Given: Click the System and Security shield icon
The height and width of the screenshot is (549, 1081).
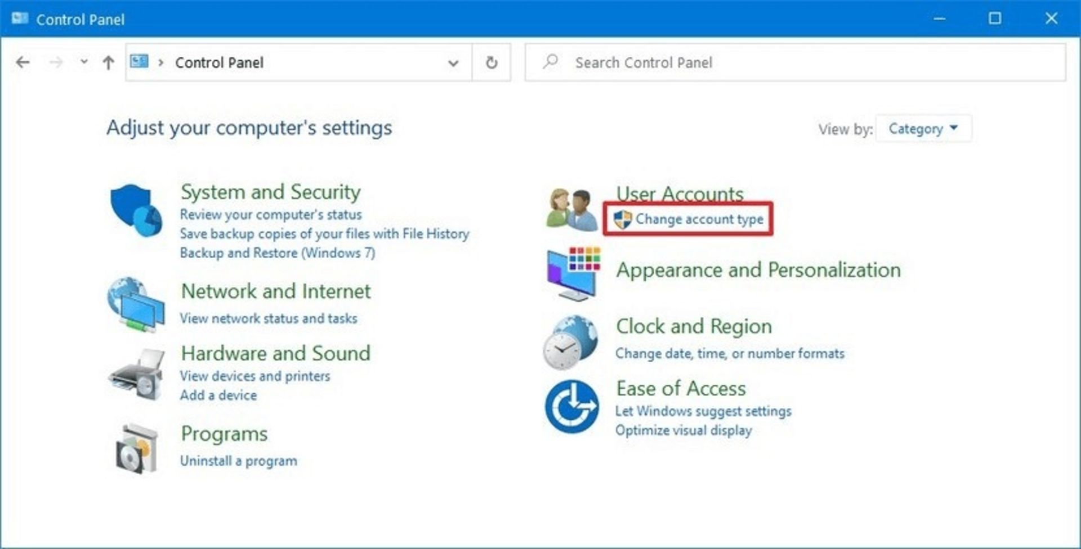Looking at the screenshot, I should (x=136, y=211).
